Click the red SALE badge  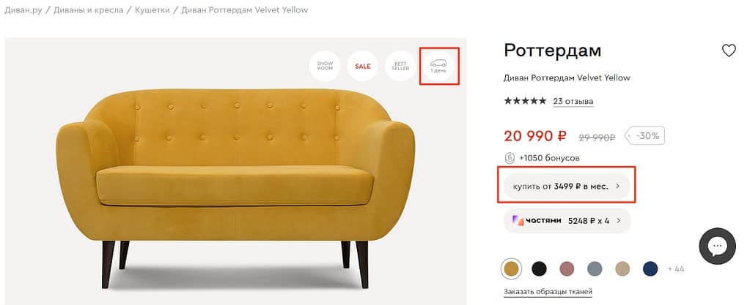[363, 66]
